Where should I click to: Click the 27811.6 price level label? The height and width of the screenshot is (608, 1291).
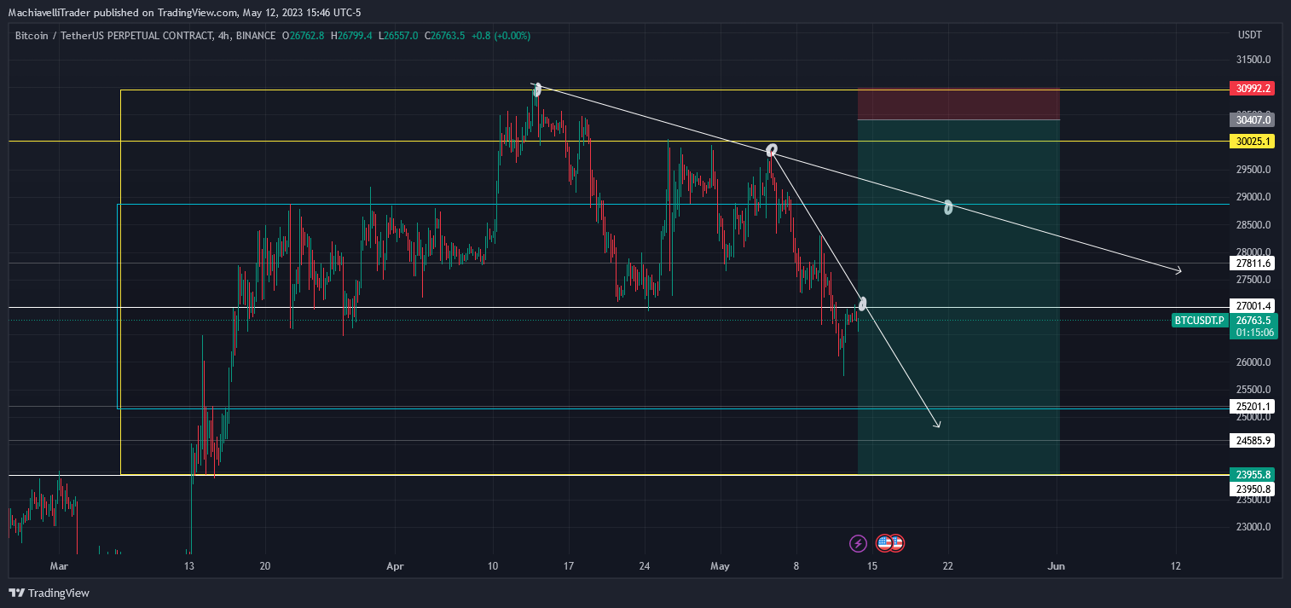point(1253,263)
